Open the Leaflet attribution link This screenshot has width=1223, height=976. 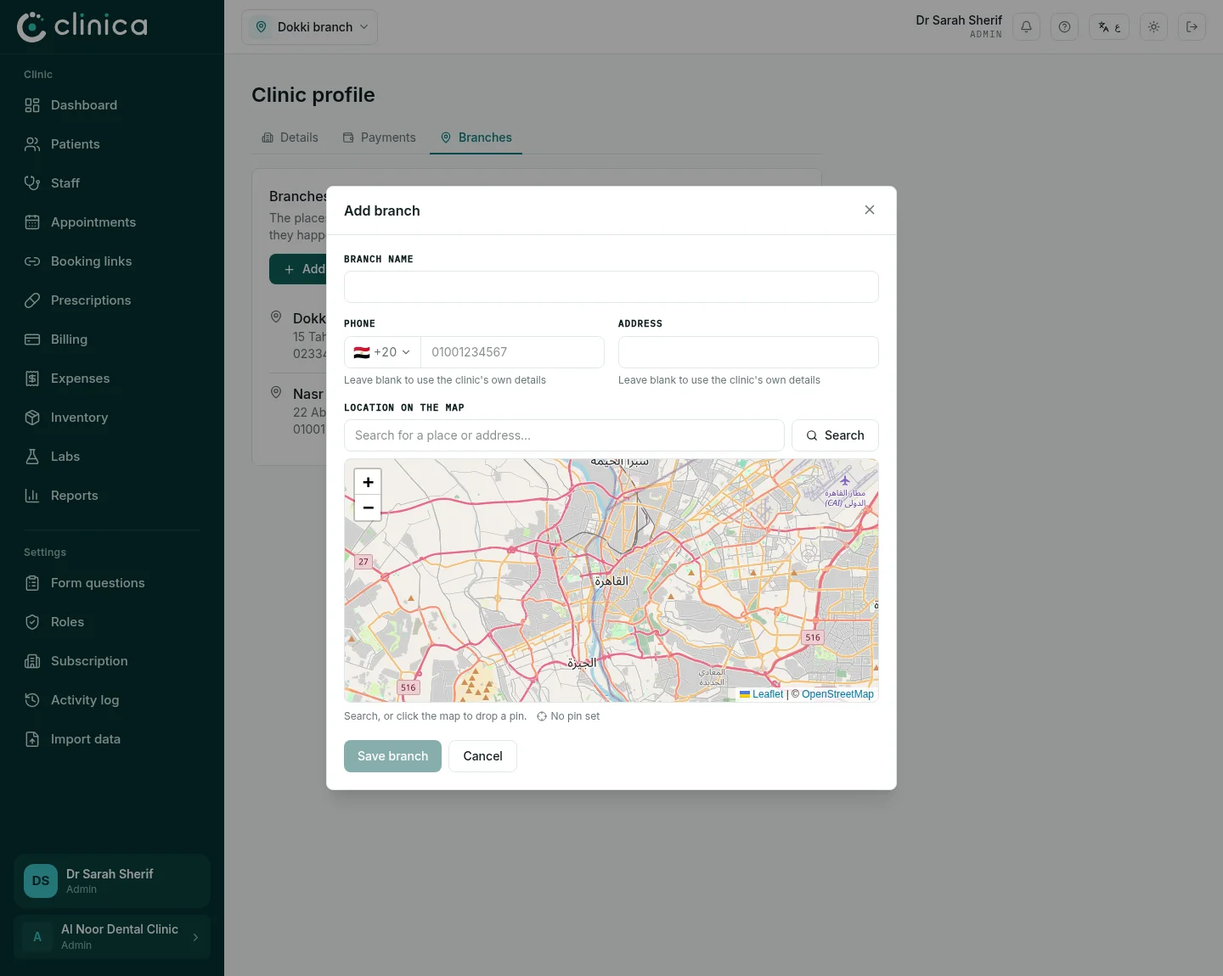[x=762, y=694]
